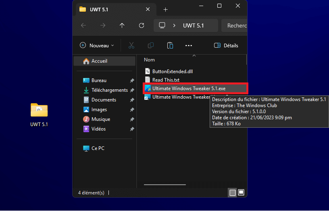Go back with the left arrow

83,25
